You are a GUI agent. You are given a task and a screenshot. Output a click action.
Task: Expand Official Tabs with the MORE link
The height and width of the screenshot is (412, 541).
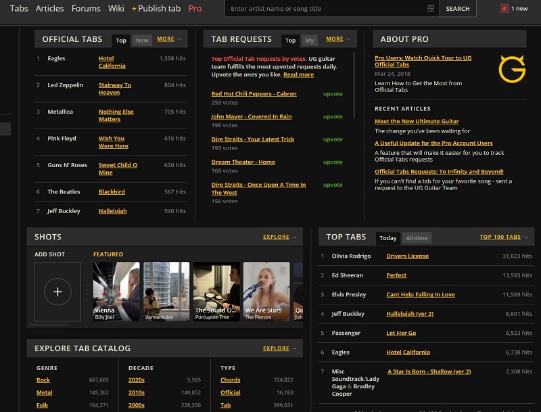[x=166, y=39]
